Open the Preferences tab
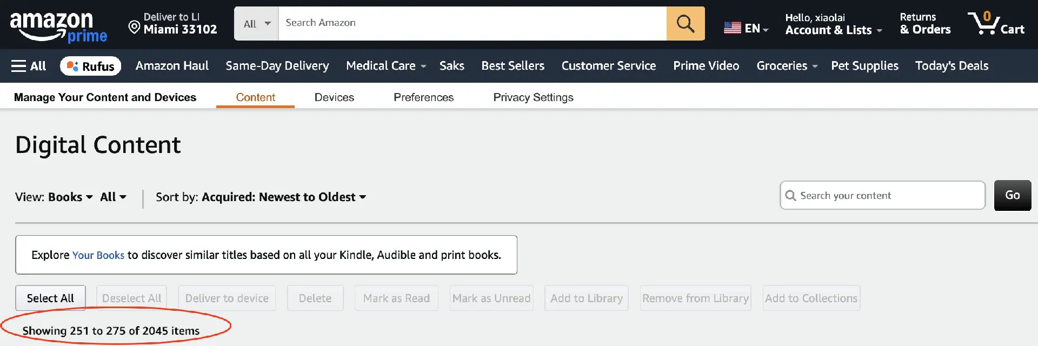Viewport: 1038px width, 346px height. (x=423, y=97)
